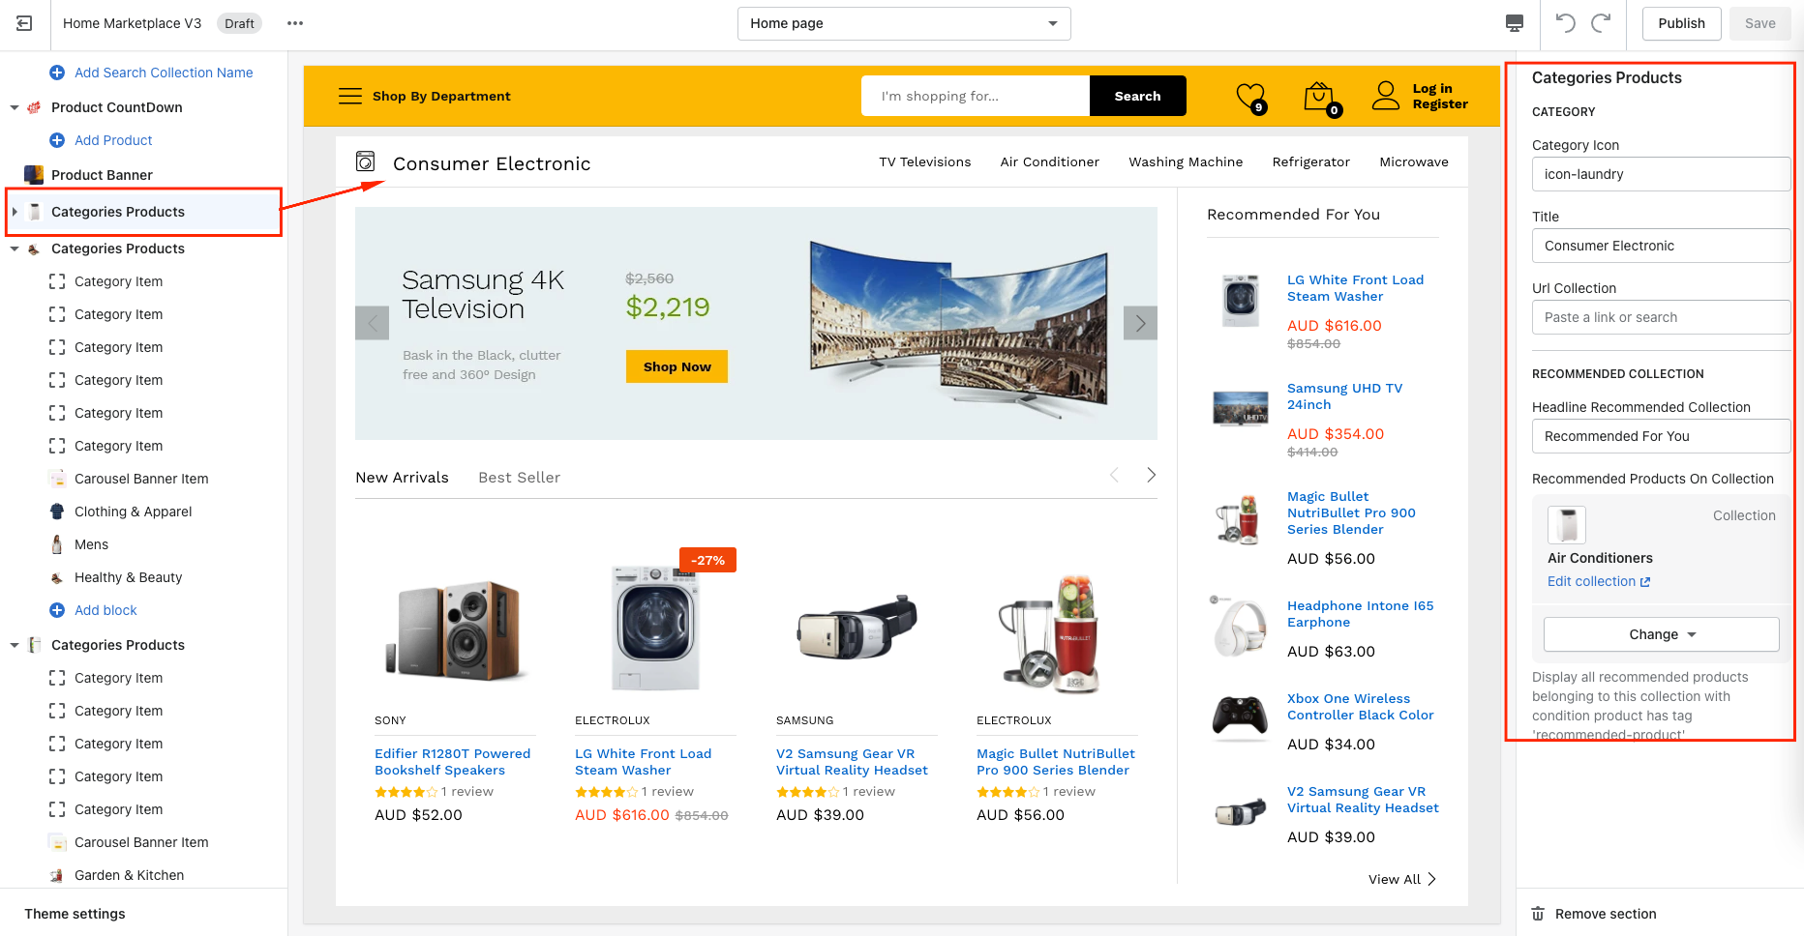Click the redo arrow icon
This screenshot has width=1804, height=936.
[1601, 23]
